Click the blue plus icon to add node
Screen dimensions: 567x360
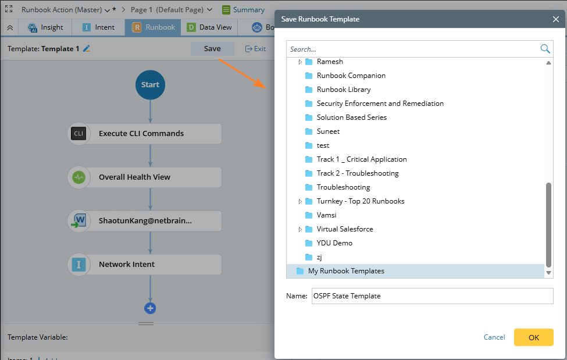click(150, 308)
